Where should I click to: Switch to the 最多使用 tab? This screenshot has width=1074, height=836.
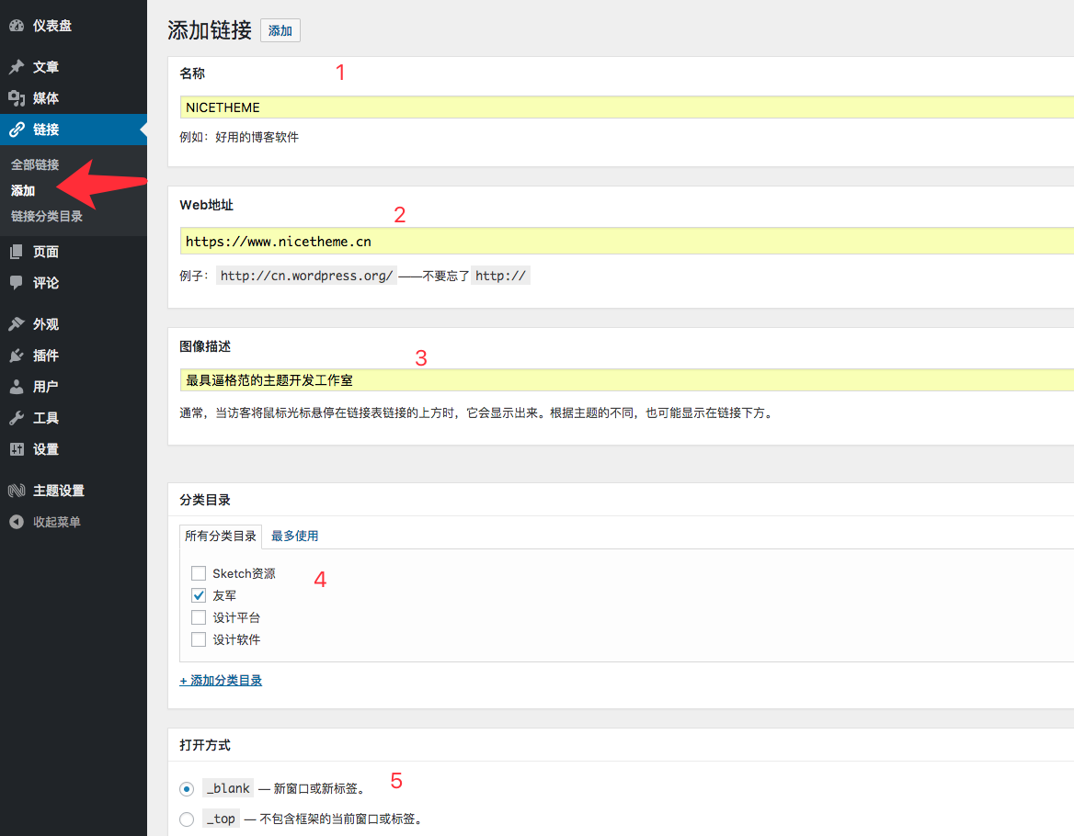pos(294,537)
